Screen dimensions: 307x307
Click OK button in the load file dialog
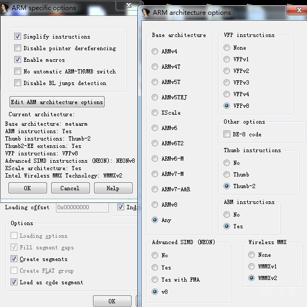[112, 301]
